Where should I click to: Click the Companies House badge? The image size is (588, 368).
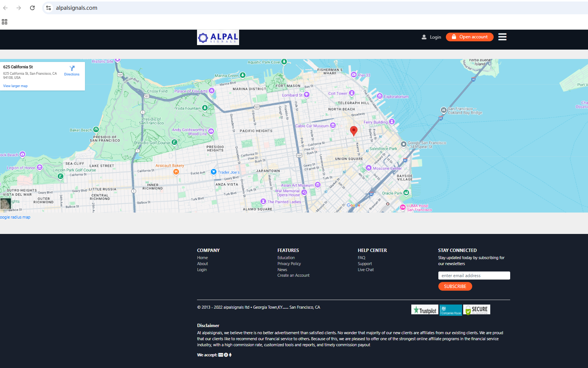[x=451, y=310]
